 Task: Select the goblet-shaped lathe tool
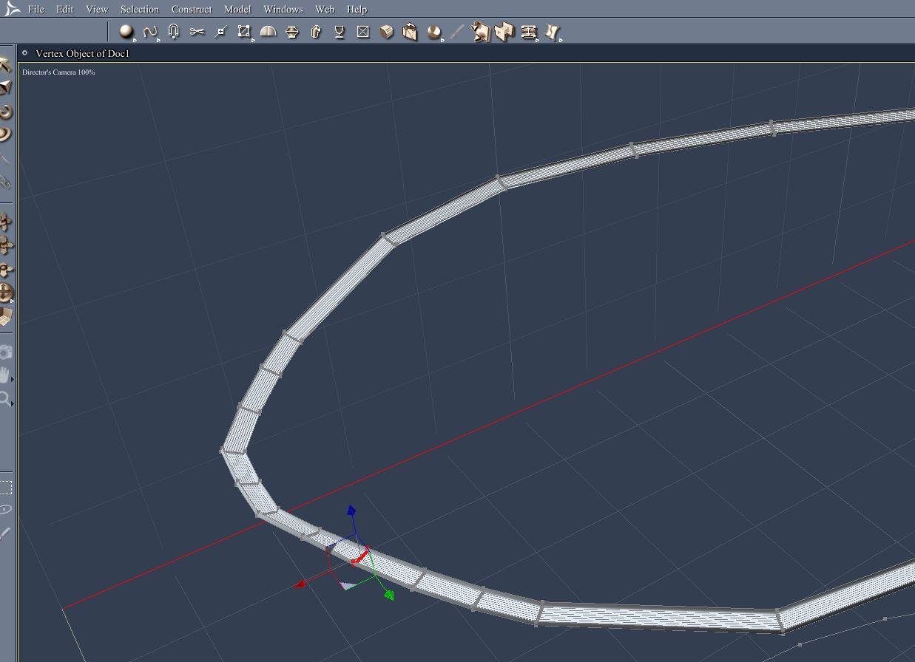coord(340,32)
